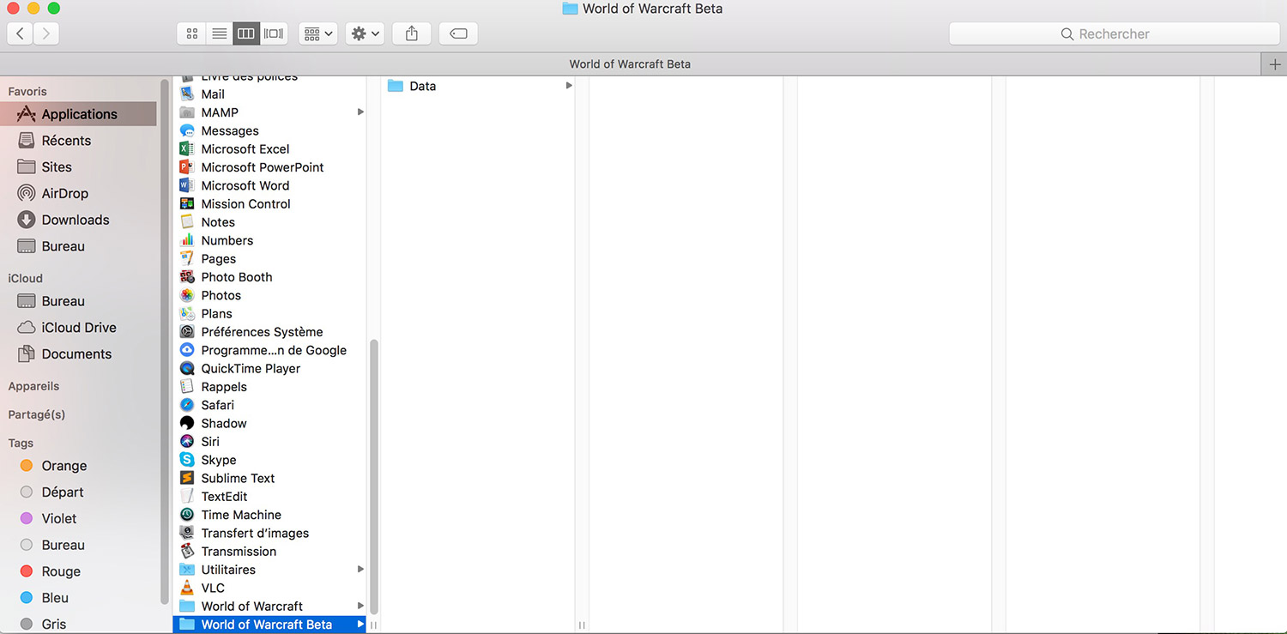This screenshot has height=634, width=1287.
Task: Select the Messages app icon
Action: click(187, 130)
